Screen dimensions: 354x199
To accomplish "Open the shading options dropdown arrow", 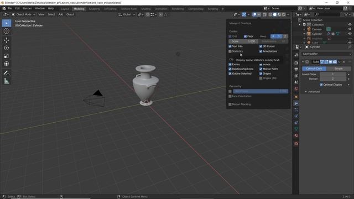I will point(288,15).
